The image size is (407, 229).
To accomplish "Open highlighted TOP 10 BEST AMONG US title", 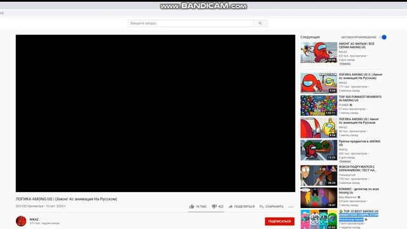I will pos(359,213).
